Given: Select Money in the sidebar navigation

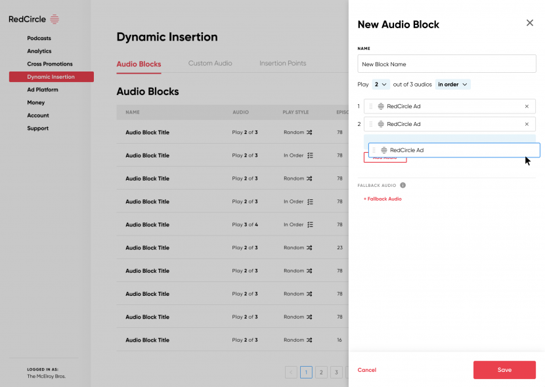Looking at the screenshot, I should (x=36, y=102).
